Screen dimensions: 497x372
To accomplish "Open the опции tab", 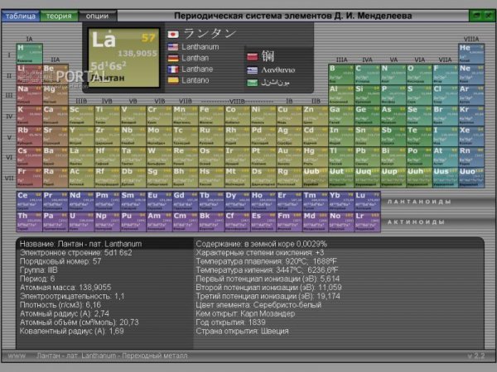I will [x=98, y=16].
